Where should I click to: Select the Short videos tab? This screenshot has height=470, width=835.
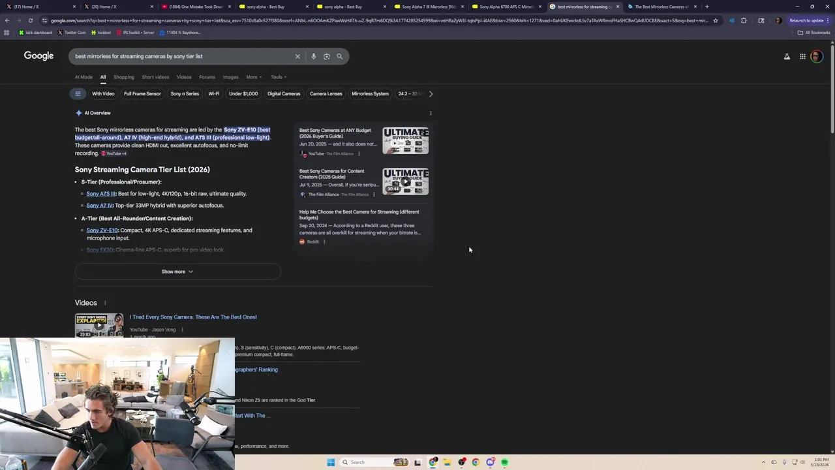click(155, 77)
